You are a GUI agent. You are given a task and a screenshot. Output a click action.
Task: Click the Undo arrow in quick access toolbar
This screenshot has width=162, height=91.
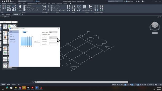click(x=13, y=1)
